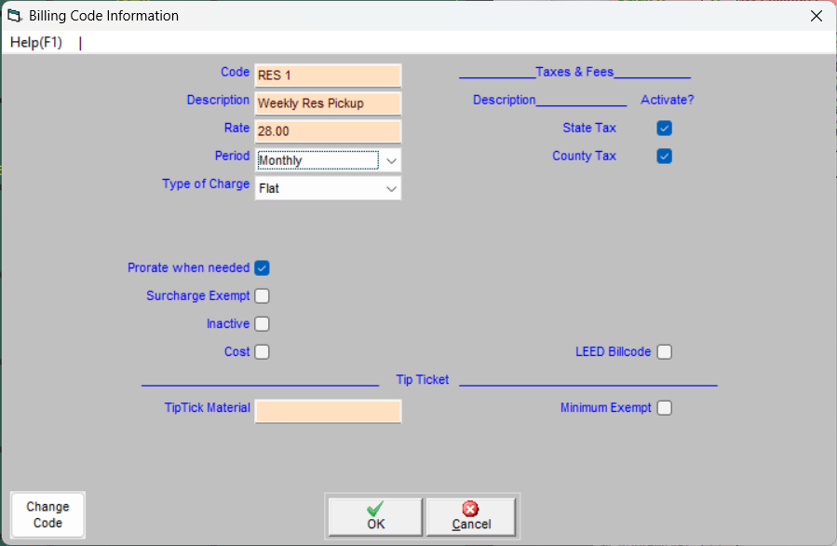Click the Change Code button
Viewport: 837px width, 546px height.
47,514
